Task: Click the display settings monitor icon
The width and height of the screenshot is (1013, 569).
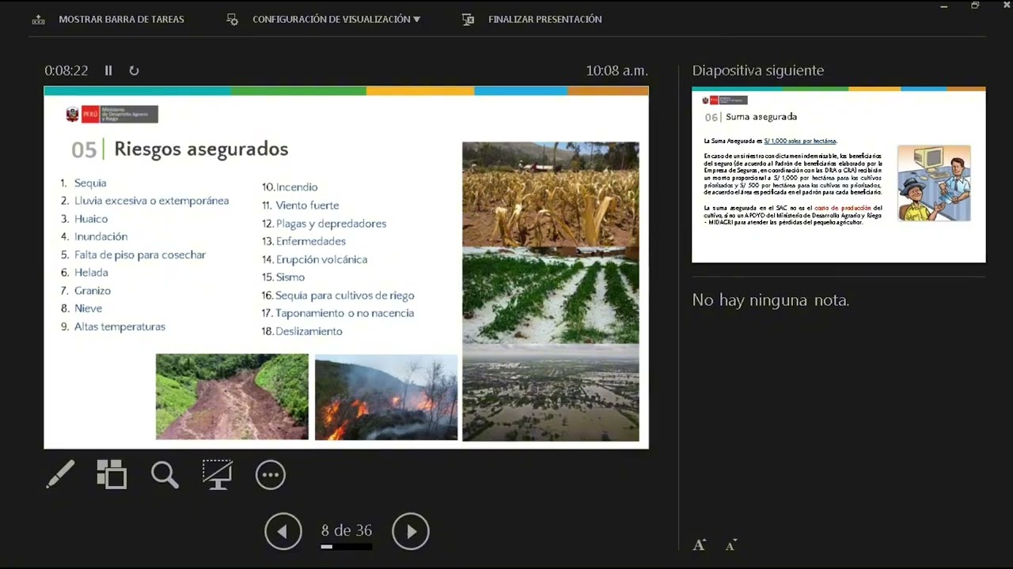Action: pos(232,19)
